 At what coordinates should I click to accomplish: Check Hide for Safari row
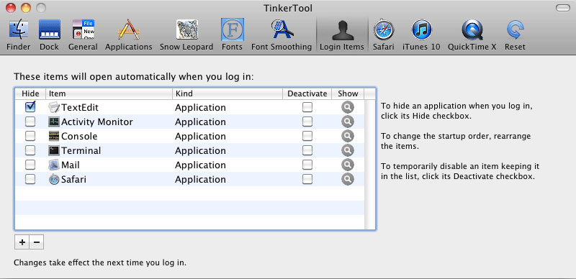pyautogui.click(x=30, y=179)
